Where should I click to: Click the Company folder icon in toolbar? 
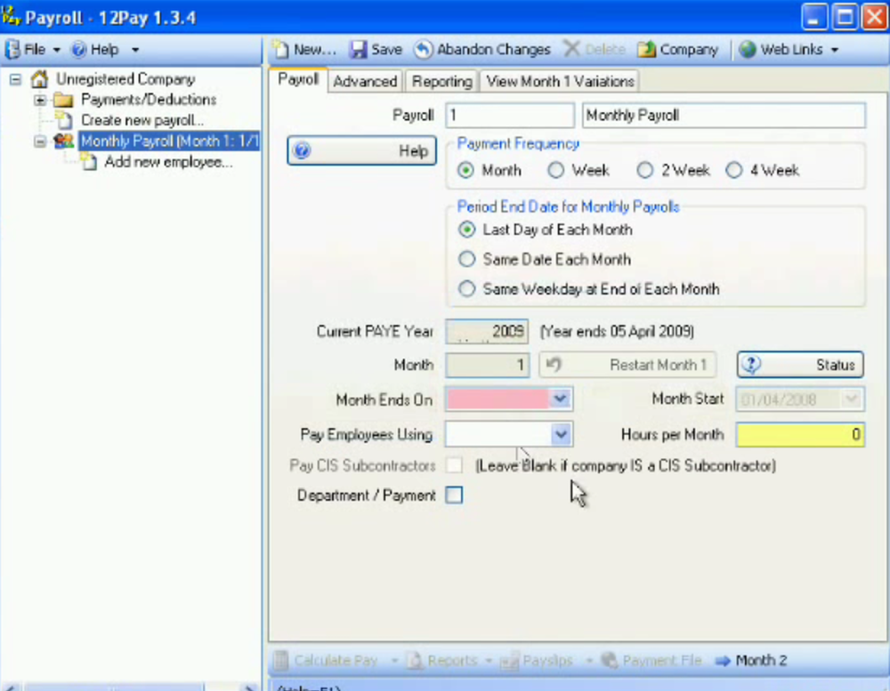coord(646,50)
